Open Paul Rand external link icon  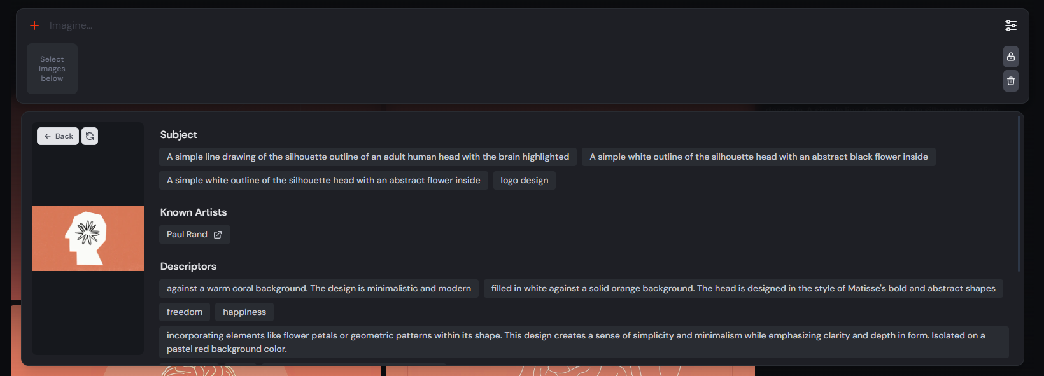click(218, 235)
